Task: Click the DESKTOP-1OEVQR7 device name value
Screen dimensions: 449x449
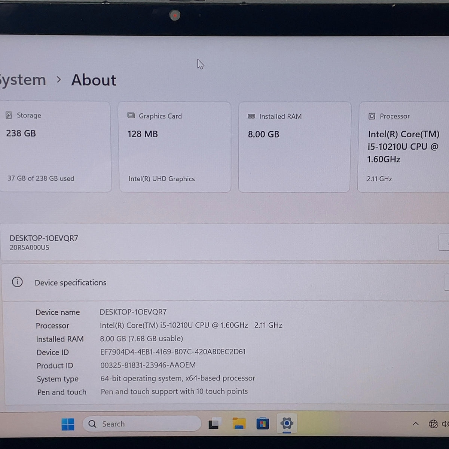Action: 133,312
